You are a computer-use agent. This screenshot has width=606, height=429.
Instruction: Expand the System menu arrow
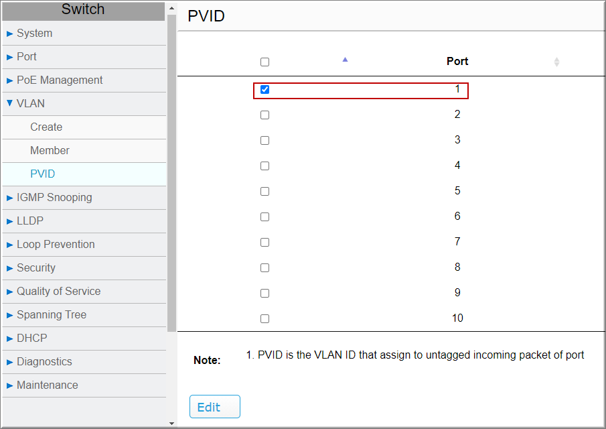9,34
